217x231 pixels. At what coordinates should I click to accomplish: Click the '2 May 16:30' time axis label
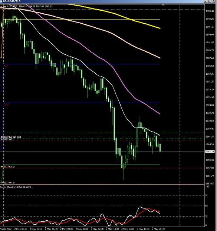point(128,229)
